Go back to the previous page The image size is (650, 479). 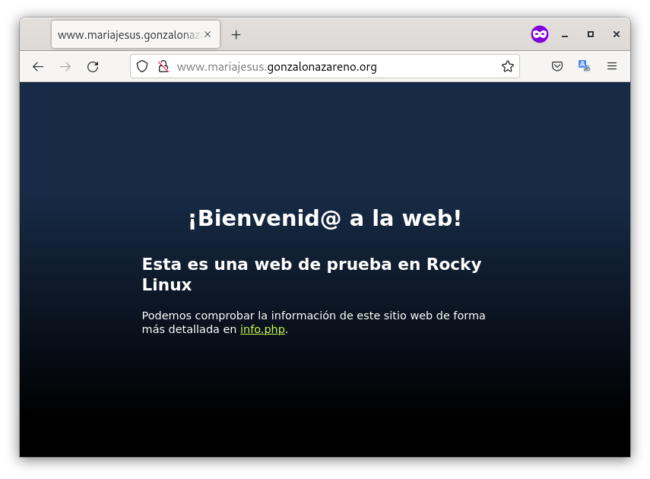coord(38,67)
